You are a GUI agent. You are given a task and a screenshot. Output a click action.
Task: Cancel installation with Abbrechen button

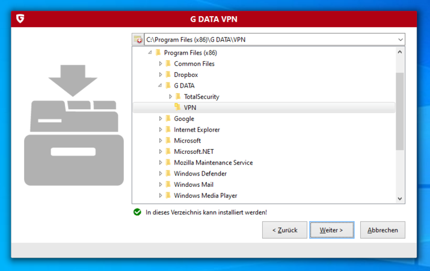click(382, 230)
